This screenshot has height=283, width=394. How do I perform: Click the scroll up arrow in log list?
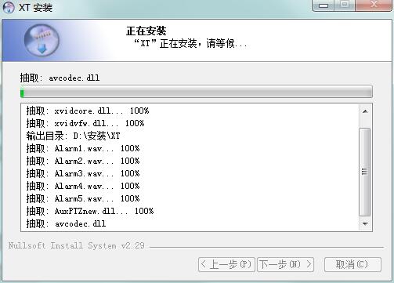365,111
